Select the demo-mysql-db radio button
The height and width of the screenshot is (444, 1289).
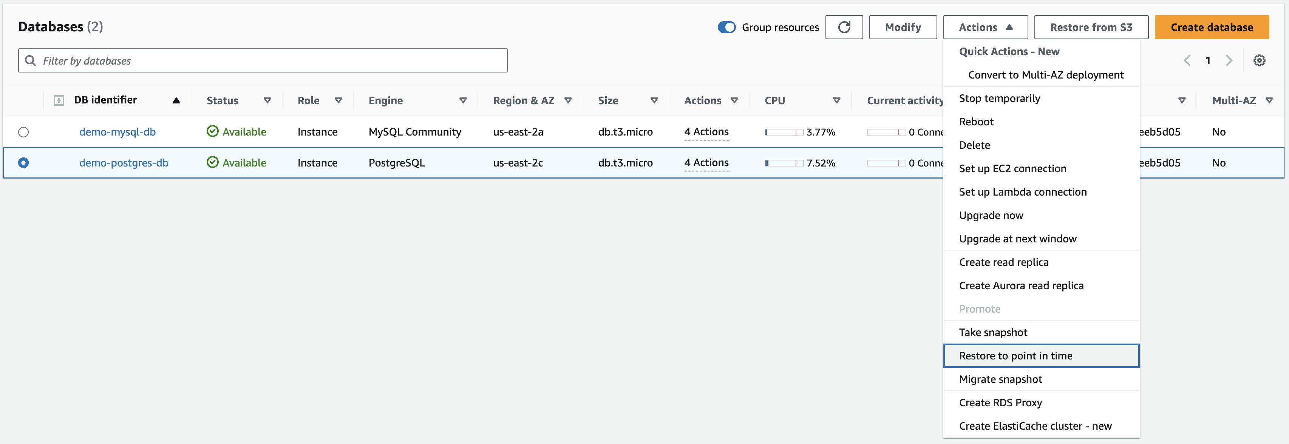coord(23,132)
